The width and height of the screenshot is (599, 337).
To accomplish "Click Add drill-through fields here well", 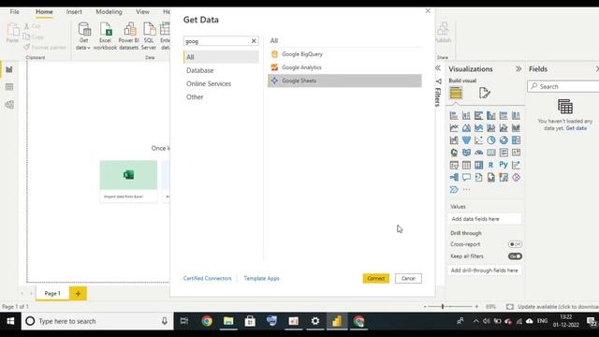I will tap(485, 271).
